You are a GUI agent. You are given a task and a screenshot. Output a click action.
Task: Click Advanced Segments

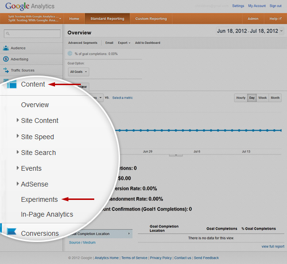pyautogui.click(x=83, y=43)
